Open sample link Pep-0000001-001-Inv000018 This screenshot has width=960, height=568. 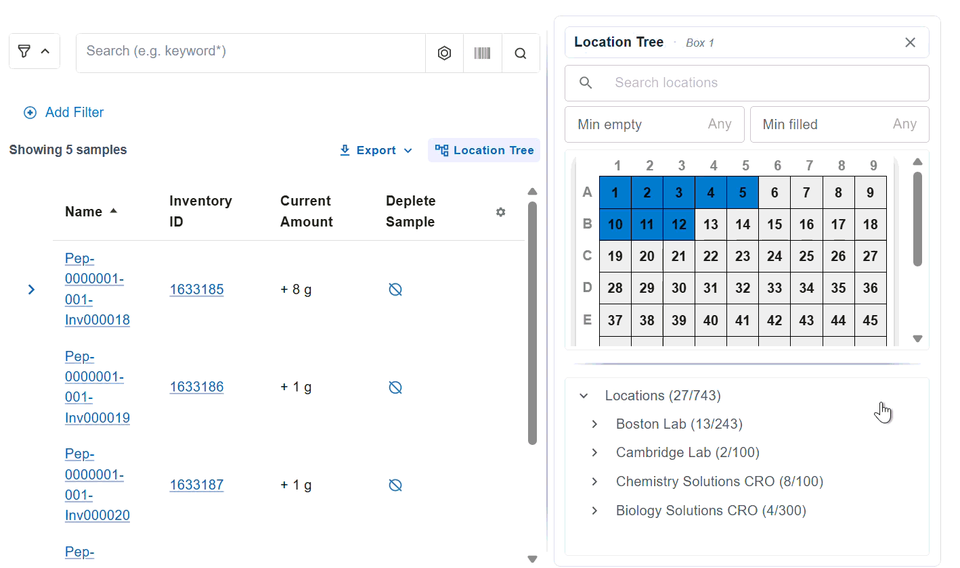click(x=97, y=289)
